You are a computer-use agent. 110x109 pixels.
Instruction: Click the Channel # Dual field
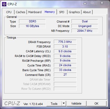85,21
